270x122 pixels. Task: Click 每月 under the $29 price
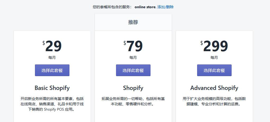click(x=52, y=58)
